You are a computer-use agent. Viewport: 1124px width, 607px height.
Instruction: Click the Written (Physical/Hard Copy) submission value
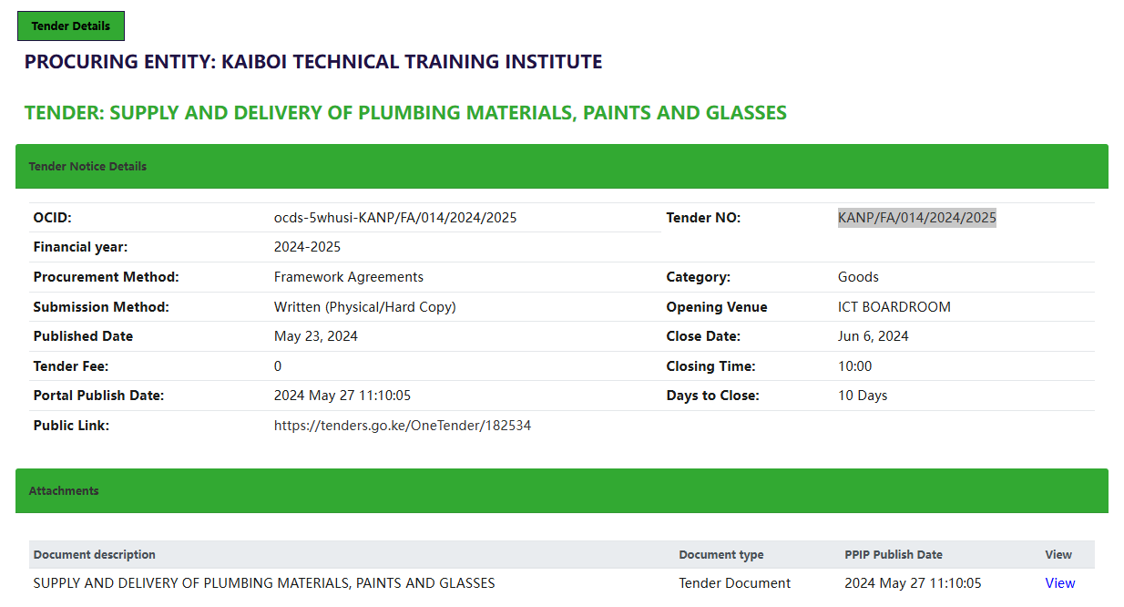pyautogui.click(x=365, y=307)
